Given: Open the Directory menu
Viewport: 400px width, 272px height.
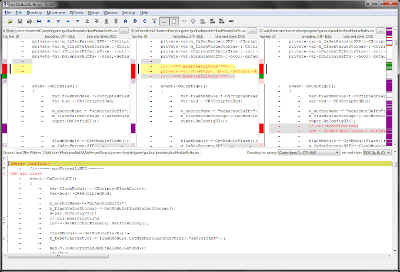Looking at the screenshot, I should (x=34, y=13).
